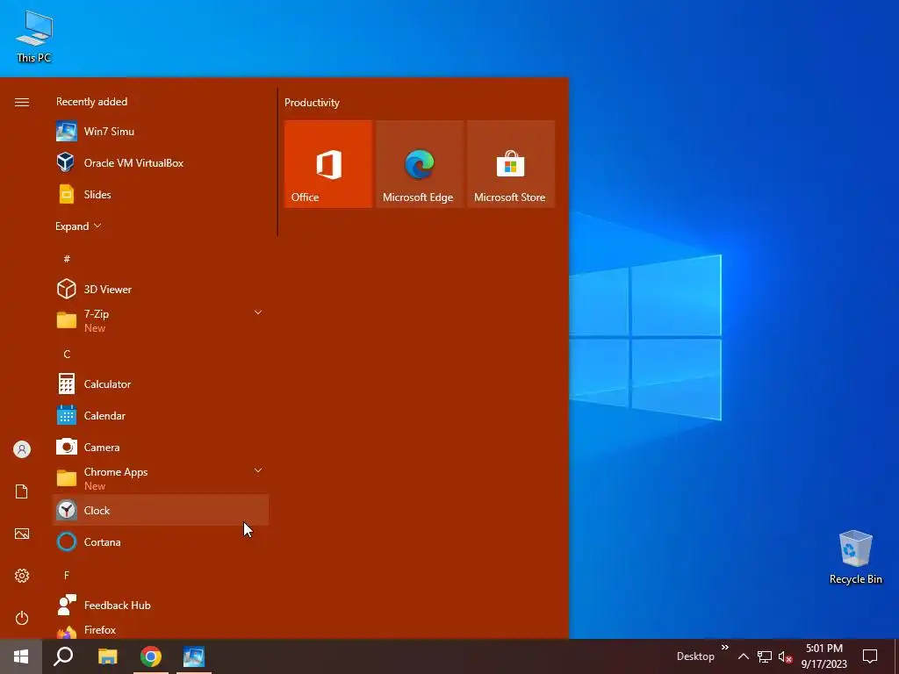Image resolution: width=899 pixels, height=674 pixels.
Task: Open the 3D Viewer app
Action: [x=161, y=289]
